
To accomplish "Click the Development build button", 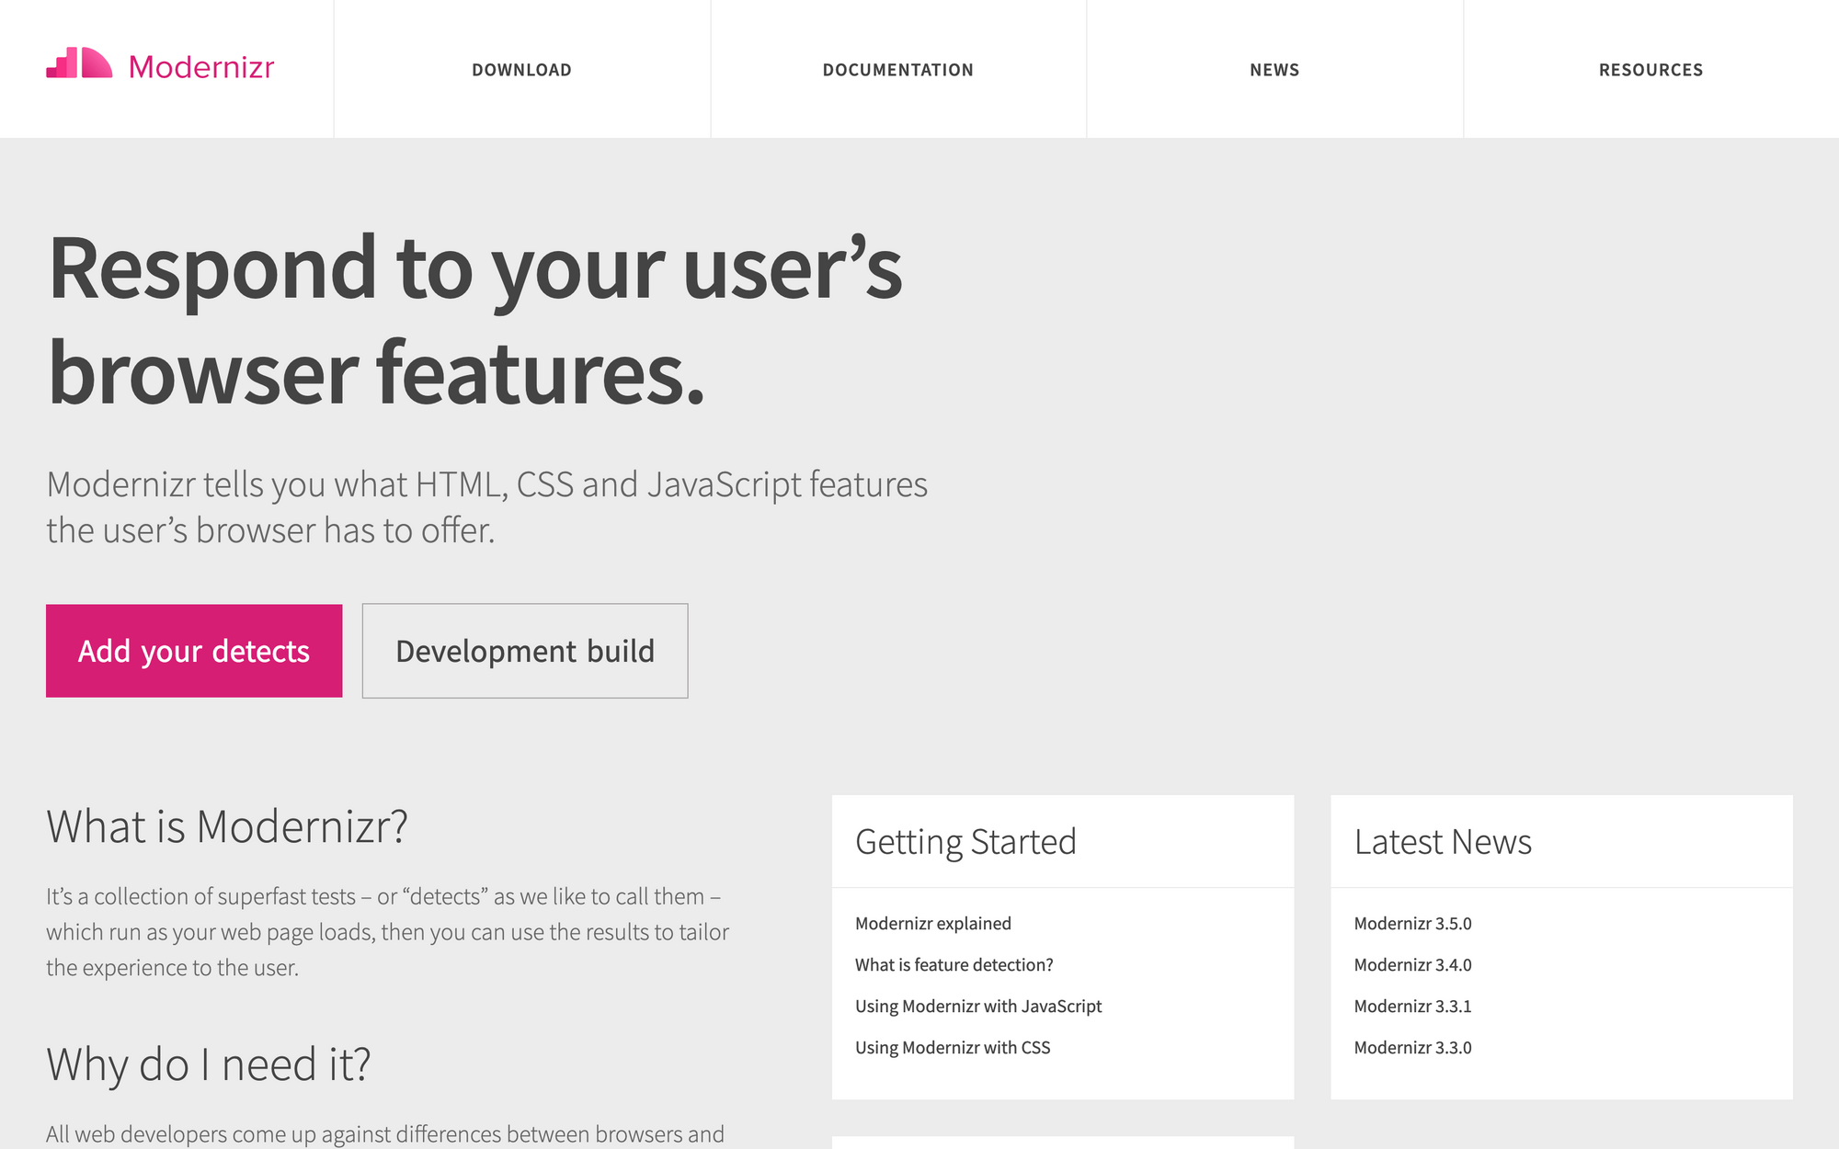I will [x=525, y=651].
